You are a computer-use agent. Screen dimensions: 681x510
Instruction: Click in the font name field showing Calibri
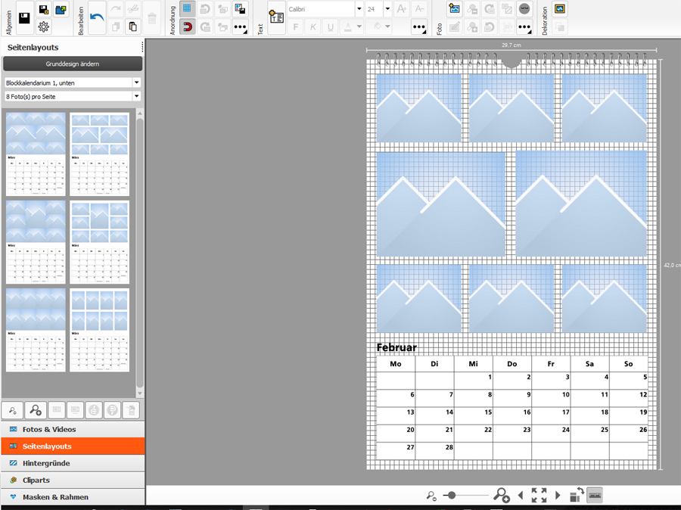click(x=321, y=8)
